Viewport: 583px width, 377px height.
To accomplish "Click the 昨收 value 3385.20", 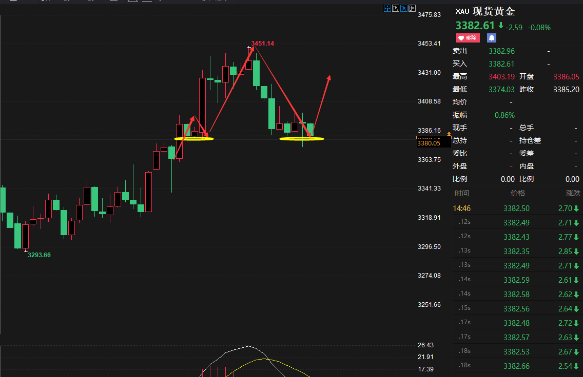I will (566, 90).
